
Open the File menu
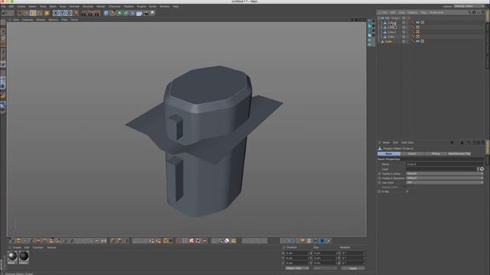pyautogui.click(x=3, y=6)
